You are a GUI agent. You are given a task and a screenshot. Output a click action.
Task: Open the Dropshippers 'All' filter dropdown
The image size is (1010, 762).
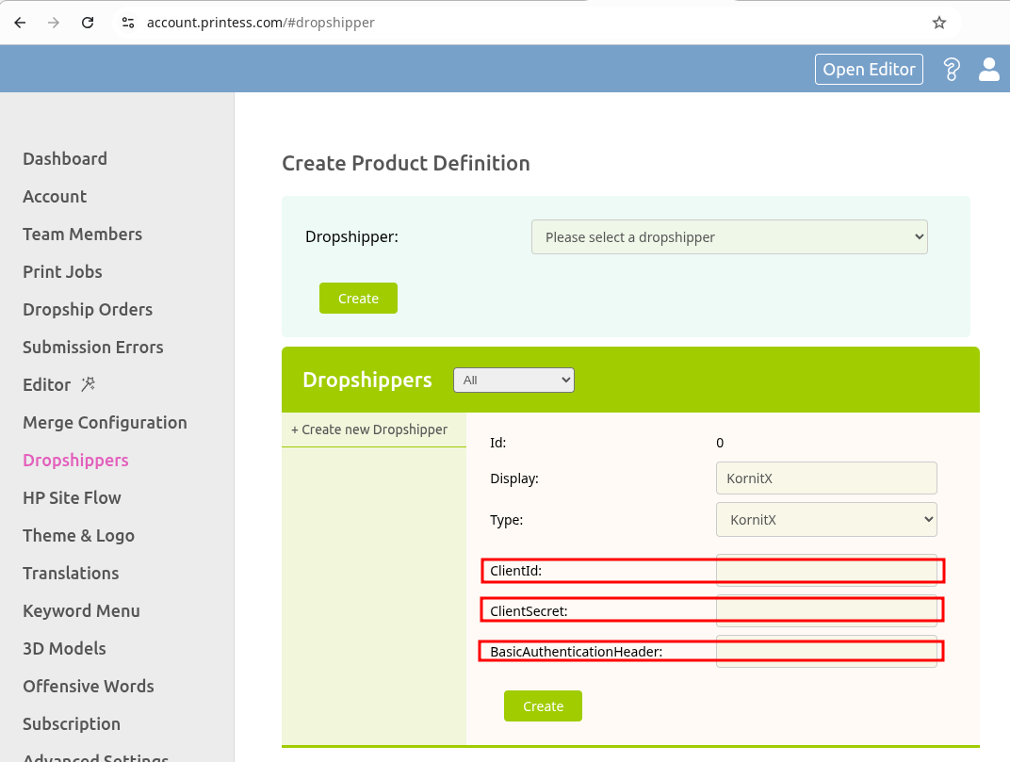pyautogui.click(x=513, y=380)
